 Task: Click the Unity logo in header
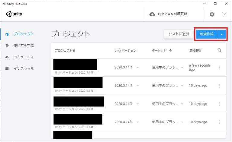[x=14, y=14]
